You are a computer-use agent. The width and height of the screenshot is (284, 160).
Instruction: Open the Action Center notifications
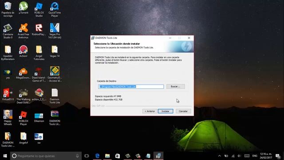[278, 156]
